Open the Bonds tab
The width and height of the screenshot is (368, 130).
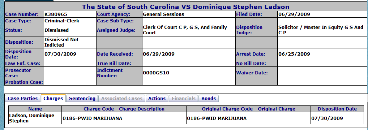pyautogui.click(x=209, y=98)
